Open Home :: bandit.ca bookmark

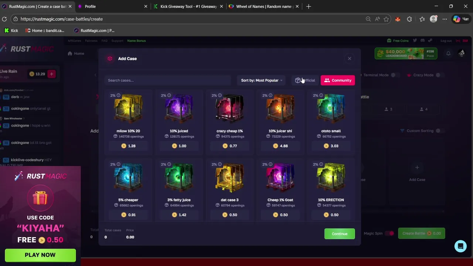(x=45, y=31)
